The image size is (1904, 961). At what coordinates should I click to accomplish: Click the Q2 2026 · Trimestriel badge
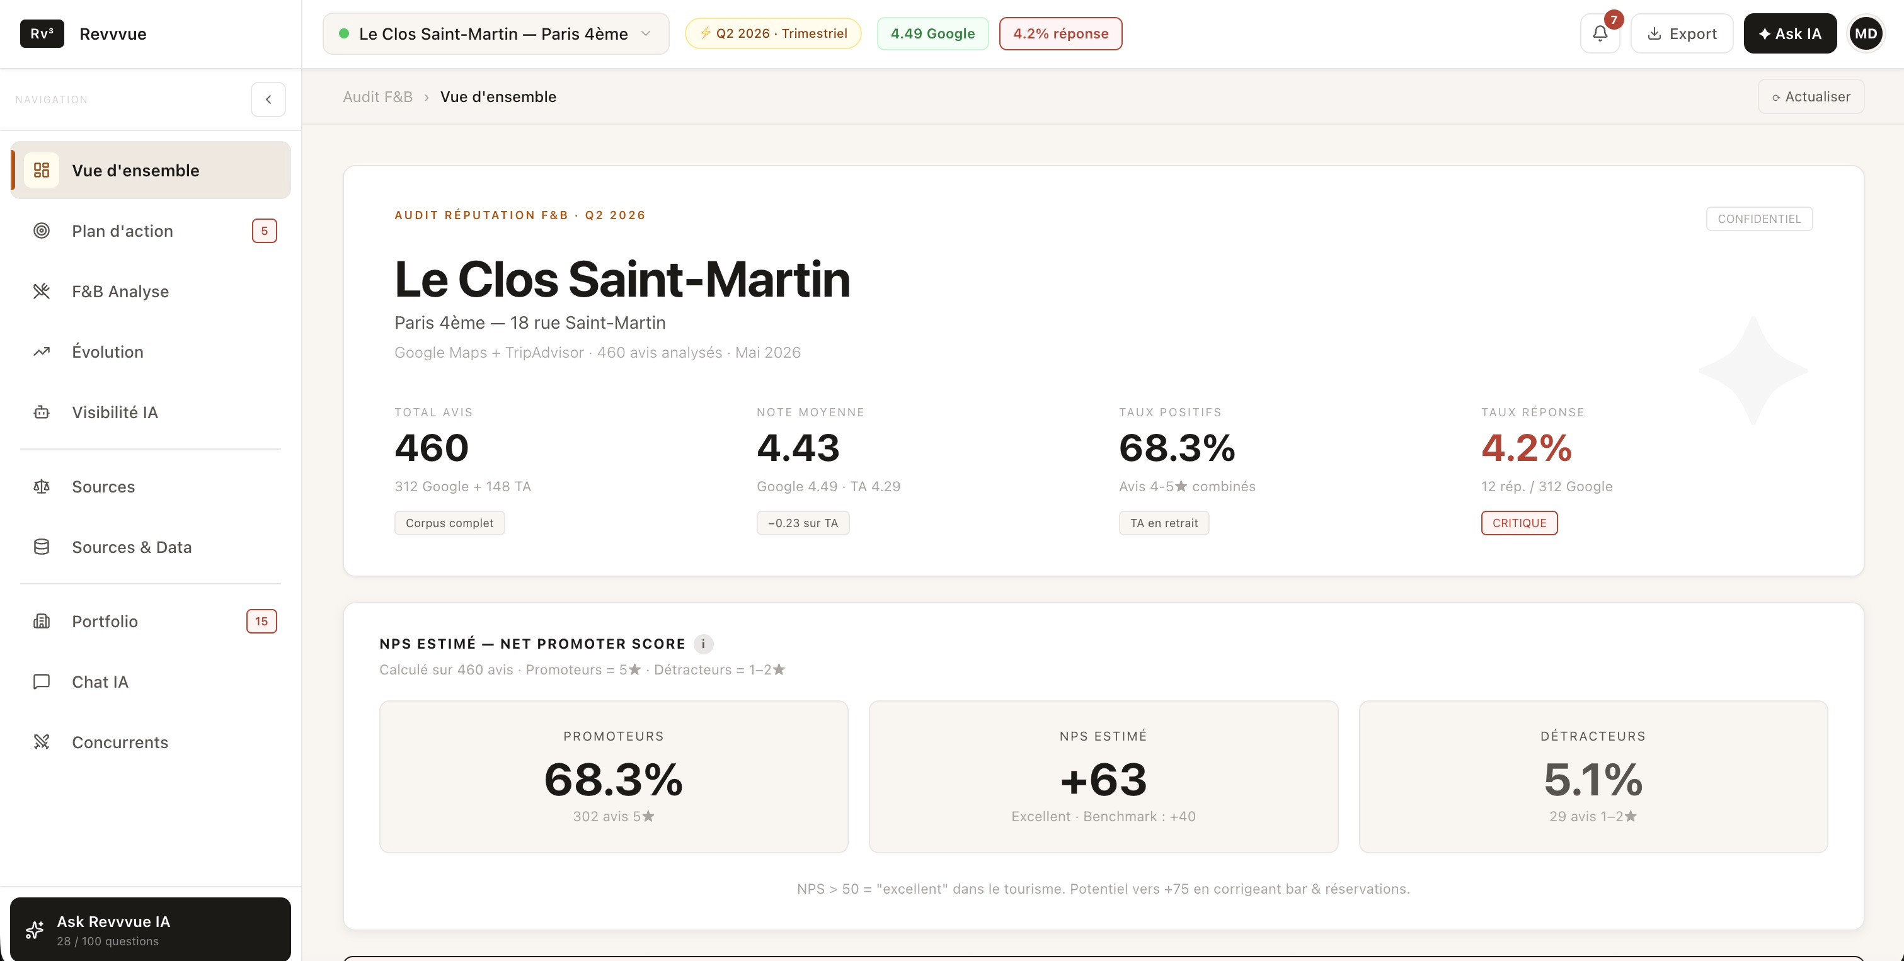(x=773, y=33)
